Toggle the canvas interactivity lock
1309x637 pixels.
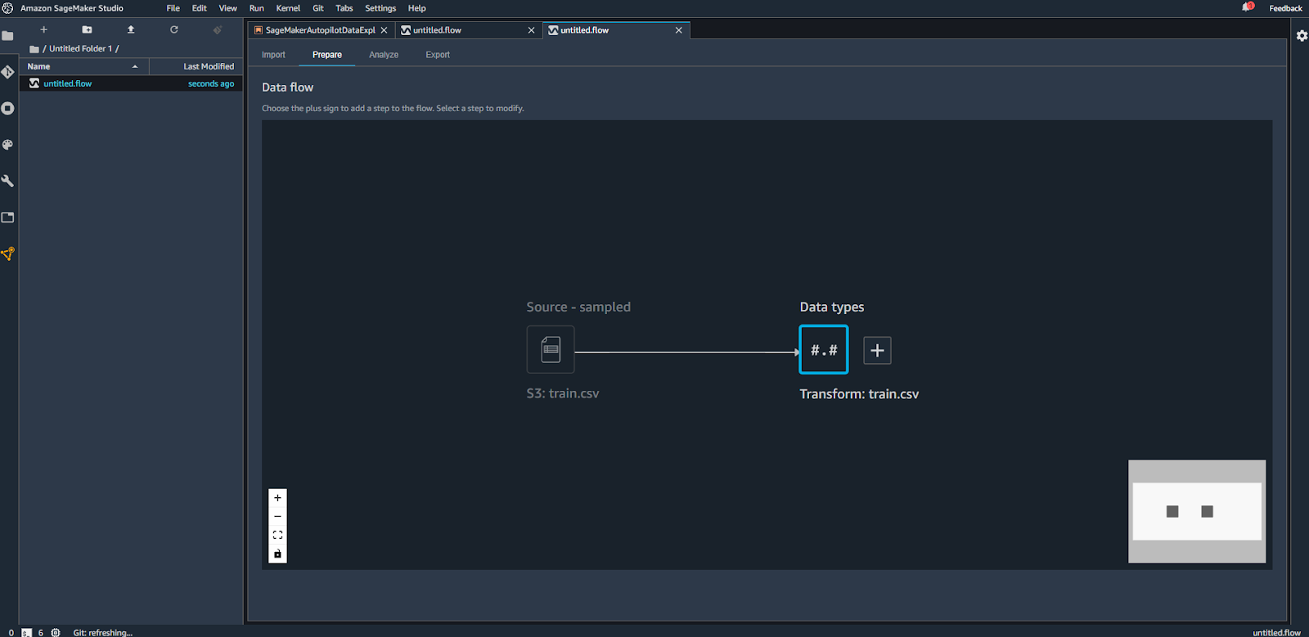click(x=277, y=554)
